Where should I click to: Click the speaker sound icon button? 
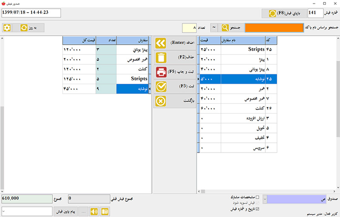point(94,211)
